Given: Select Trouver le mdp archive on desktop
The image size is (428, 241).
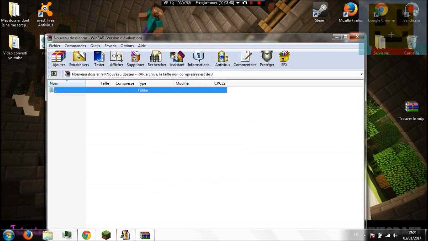Looking at the screenshot, I should 412,111.
